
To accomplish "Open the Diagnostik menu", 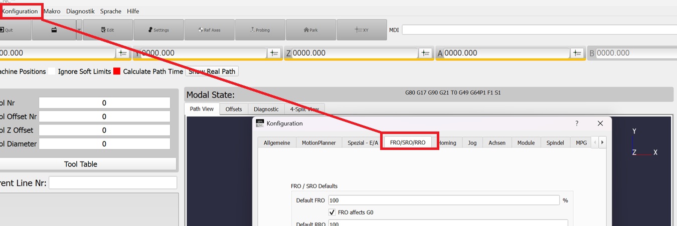I will point(80,11).
